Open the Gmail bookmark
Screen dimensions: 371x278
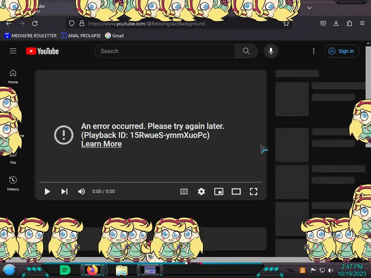(x=114, y=36)
